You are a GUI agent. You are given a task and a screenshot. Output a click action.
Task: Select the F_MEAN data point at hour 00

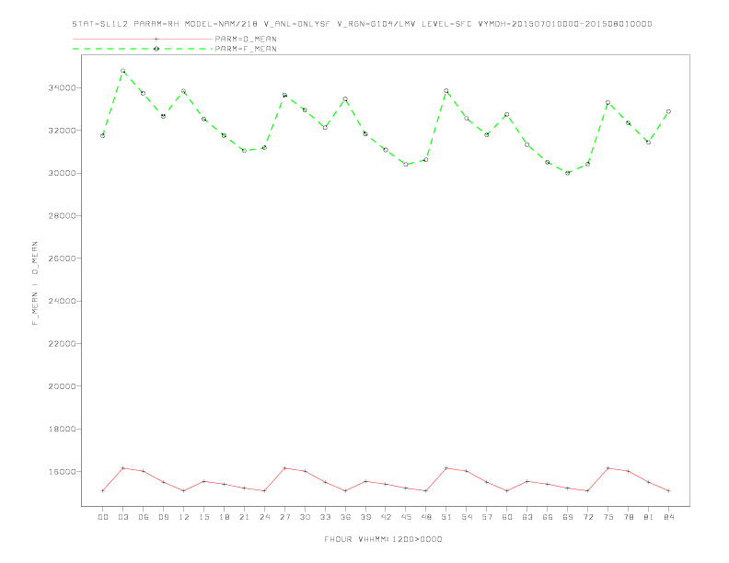[103, 135]
